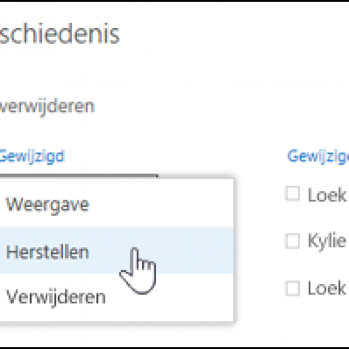Screen dimensions: 349x349
Task: Open the Kylie user name link
Action: 327,241
